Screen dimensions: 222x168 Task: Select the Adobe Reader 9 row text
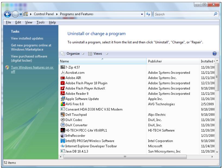tap(77, 93)
